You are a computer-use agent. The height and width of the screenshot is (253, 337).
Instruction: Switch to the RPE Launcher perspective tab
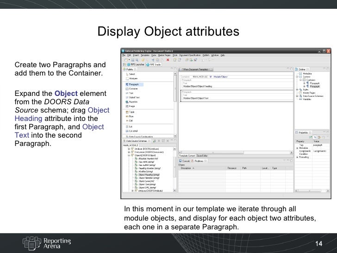[135, 65]
